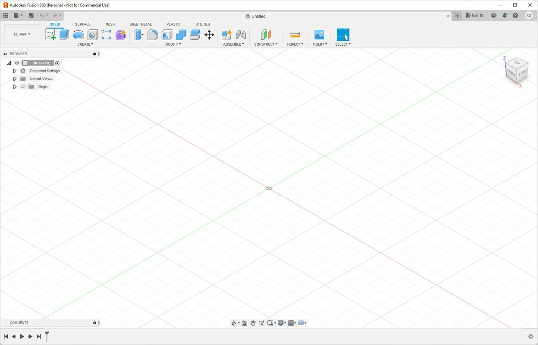Open the notifications bell icon
538x345 pixels.
click(x=504, y=16)
